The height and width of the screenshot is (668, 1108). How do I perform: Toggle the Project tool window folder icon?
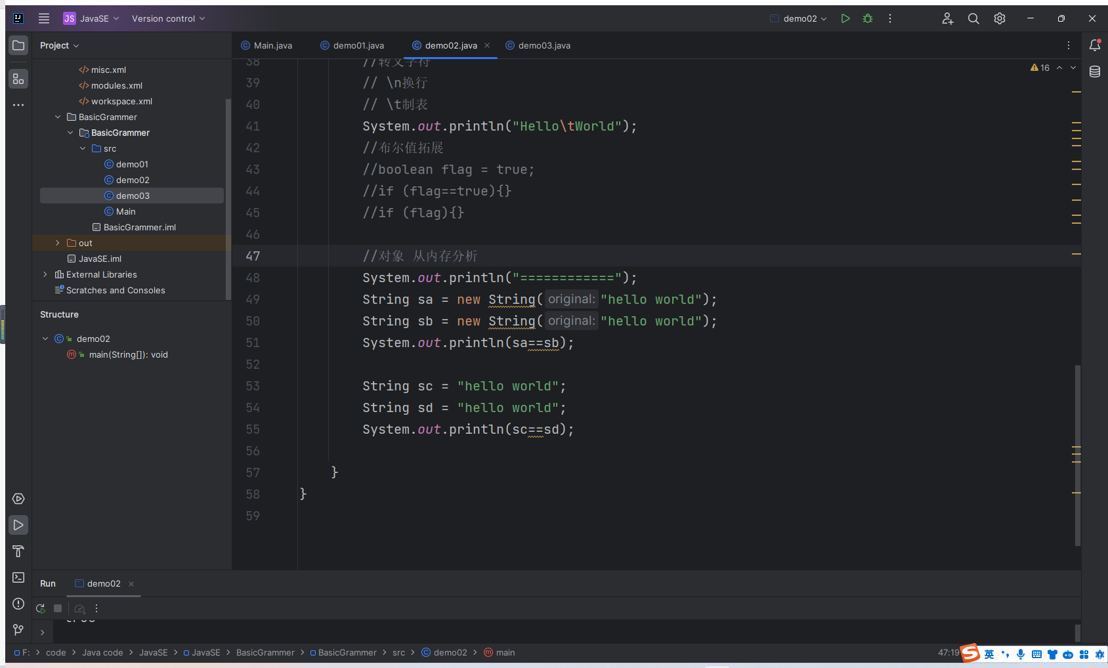click(18, 45)
